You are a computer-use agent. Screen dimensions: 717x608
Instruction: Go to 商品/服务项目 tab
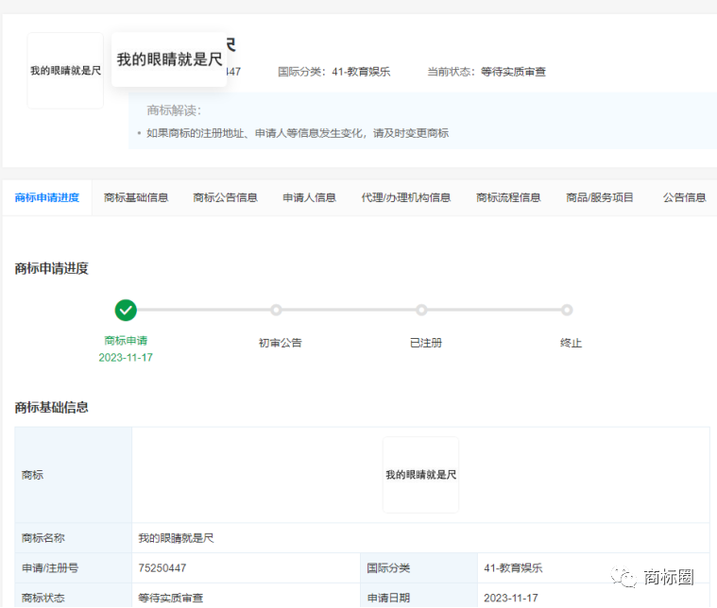(600, 197)
